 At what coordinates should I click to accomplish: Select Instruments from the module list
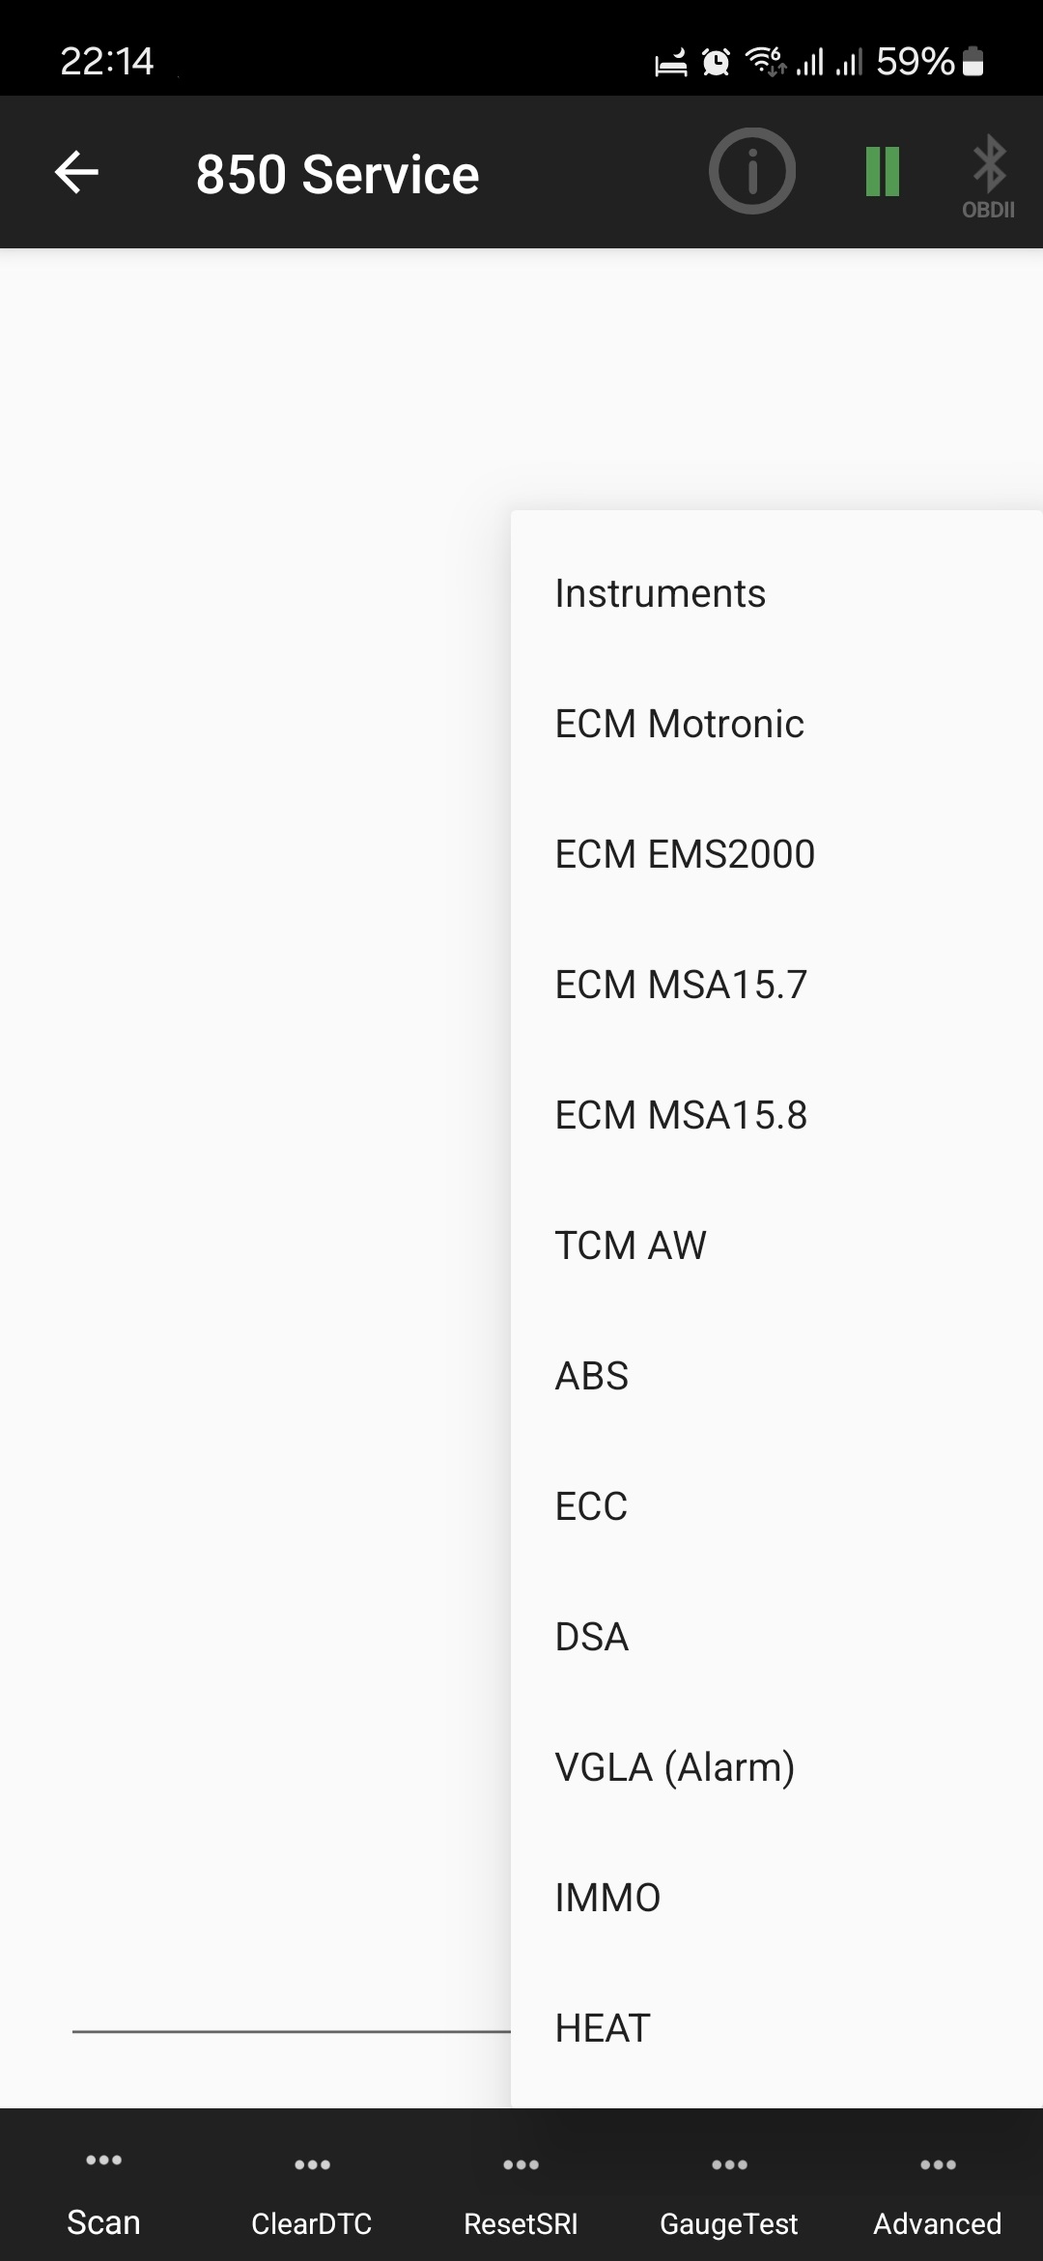(x=661, y=593)
